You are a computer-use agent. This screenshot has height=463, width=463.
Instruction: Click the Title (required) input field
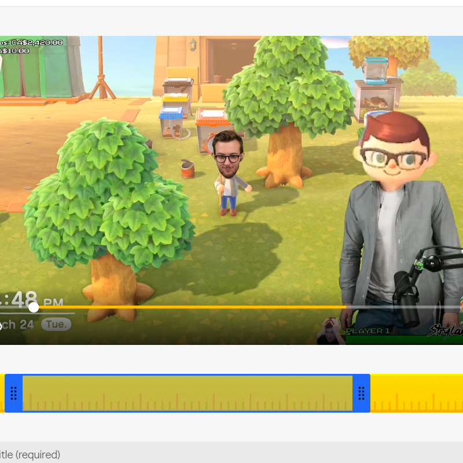pyautogui.click(x=231, y=453)
